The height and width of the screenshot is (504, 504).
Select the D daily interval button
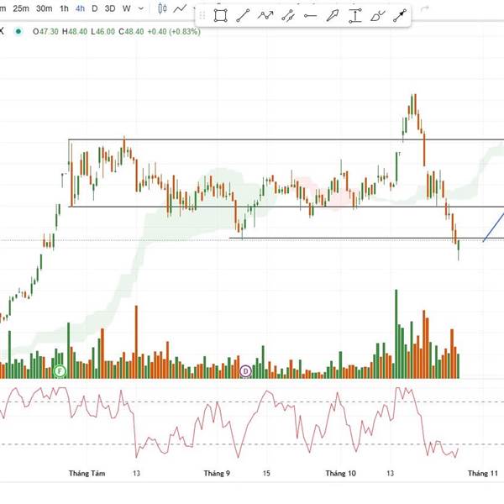point(94,8)
